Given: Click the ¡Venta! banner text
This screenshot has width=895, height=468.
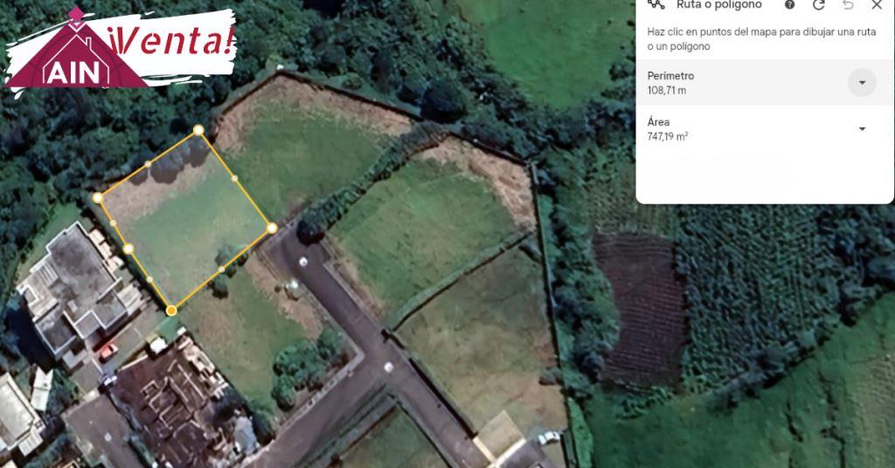Looking at the screenshot, I should tap(170, 41).
